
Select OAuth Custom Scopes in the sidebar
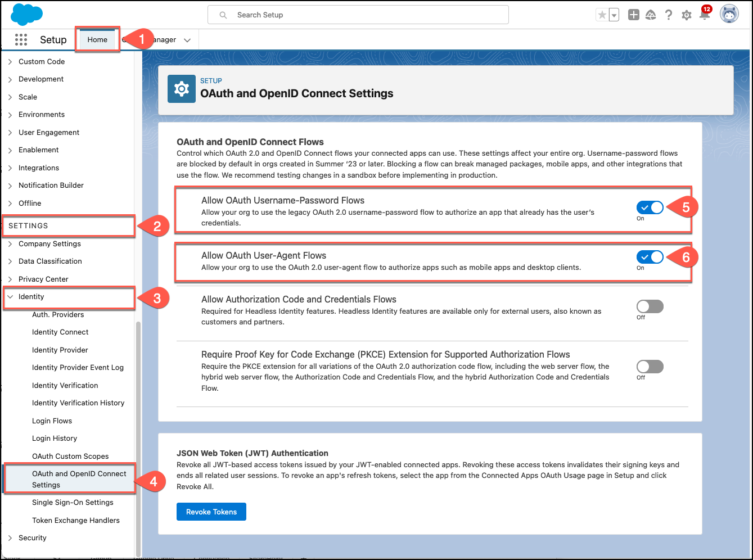[x=70, y=456]
